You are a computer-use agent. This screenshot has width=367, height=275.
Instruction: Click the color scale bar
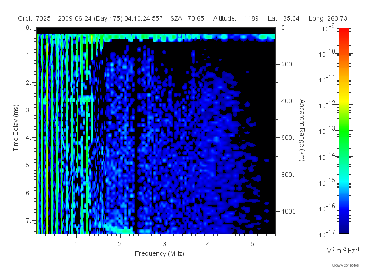point(344,131)
